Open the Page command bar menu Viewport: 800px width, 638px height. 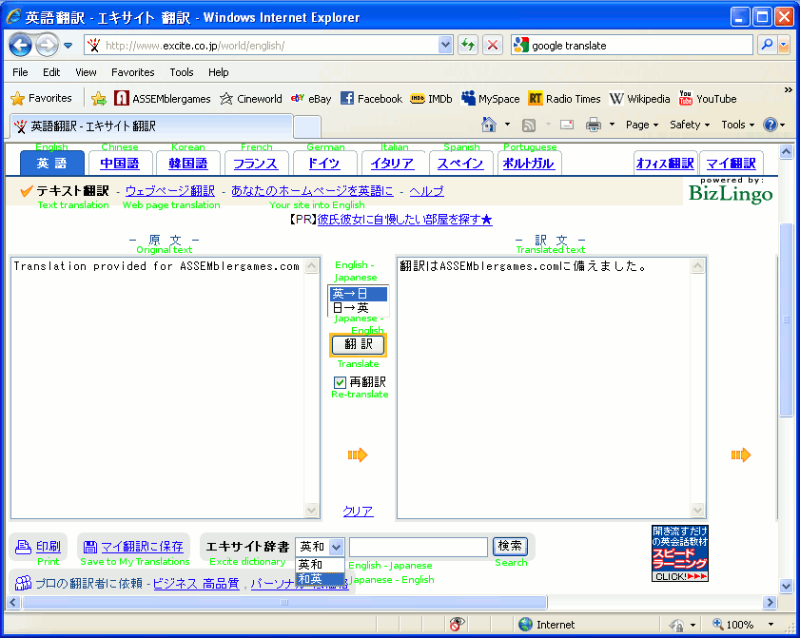642,125
